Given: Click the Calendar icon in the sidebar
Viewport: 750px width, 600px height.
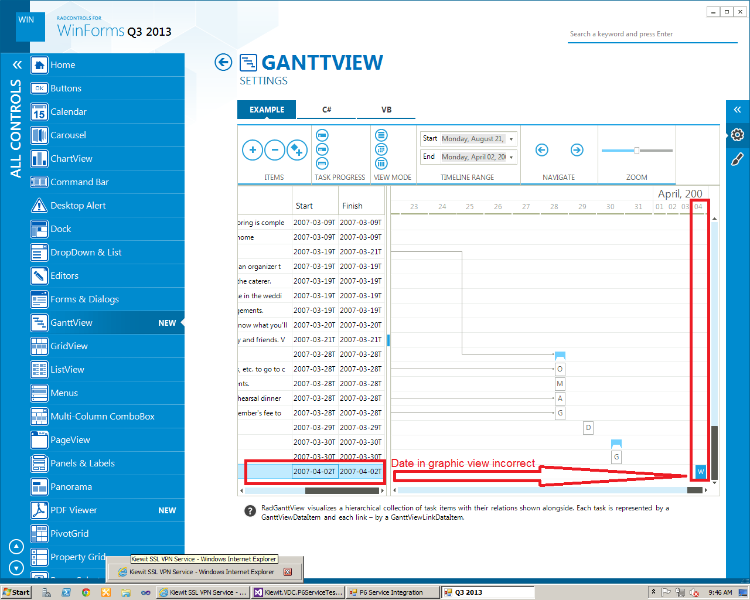Looking at the screenshot, I should [39, 112].
